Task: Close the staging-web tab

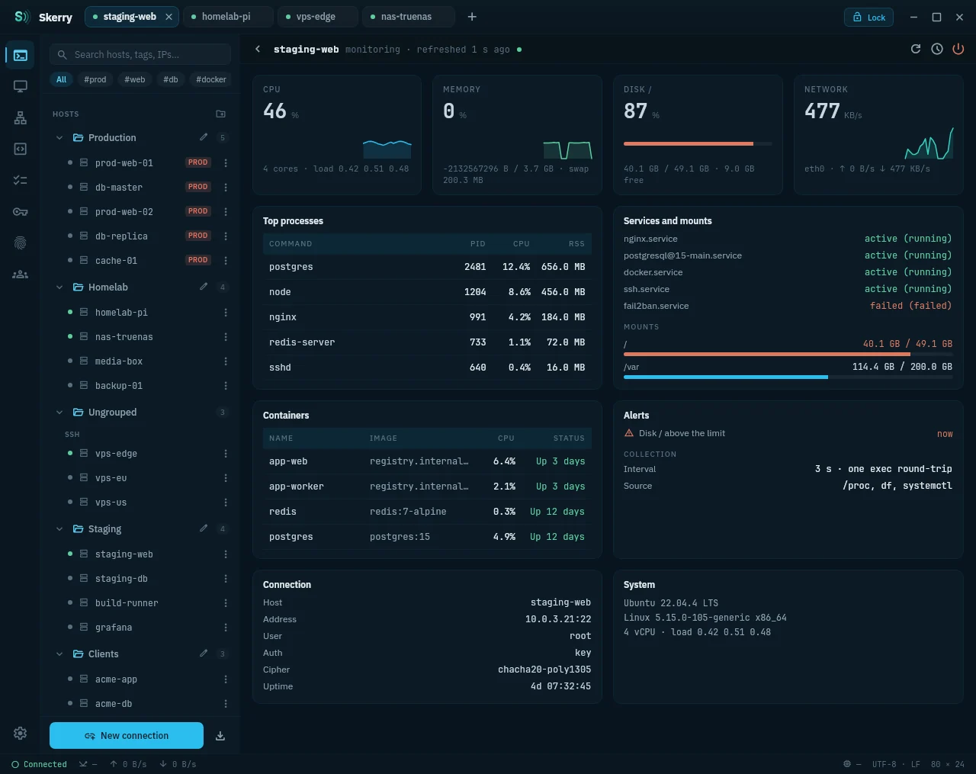Action: point(169,17)
